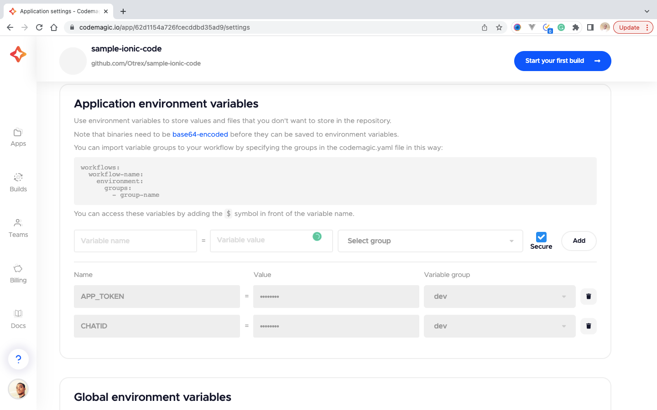Focus the Variable name field
Screen dimensions: 657x410
coord(136,241)
